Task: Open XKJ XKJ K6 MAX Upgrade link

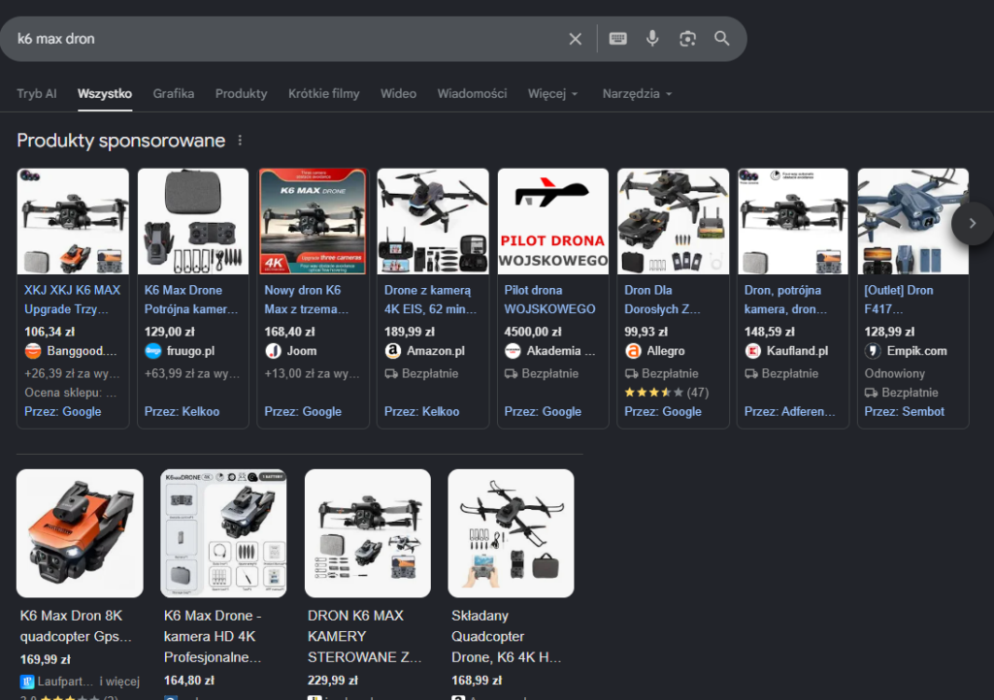Action: tap(73, 300)
